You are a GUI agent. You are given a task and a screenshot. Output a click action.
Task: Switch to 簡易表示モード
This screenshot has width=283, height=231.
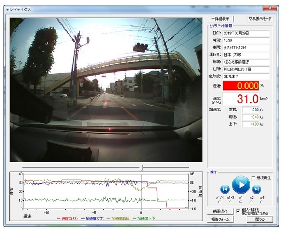[x=260, y=18]
